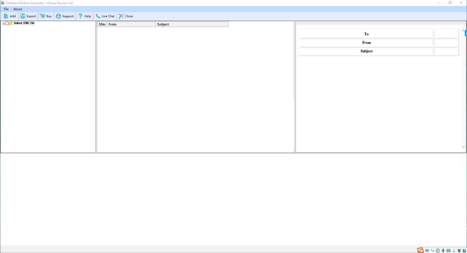Click the Subject column header in list
467x253 pixels.
point(192,24)
